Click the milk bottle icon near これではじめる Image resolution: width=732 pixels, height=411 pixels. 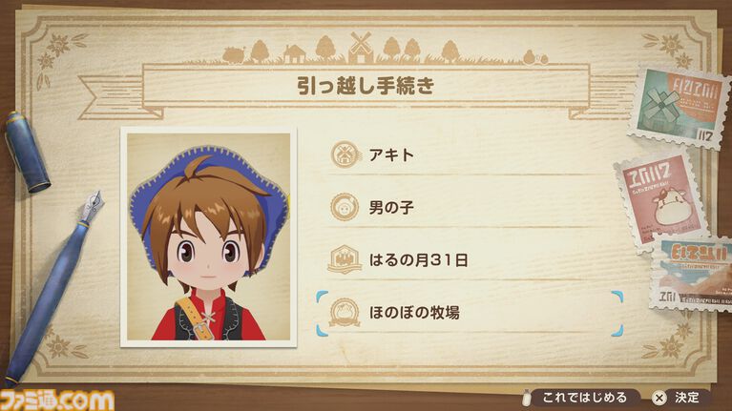point(527,398)
